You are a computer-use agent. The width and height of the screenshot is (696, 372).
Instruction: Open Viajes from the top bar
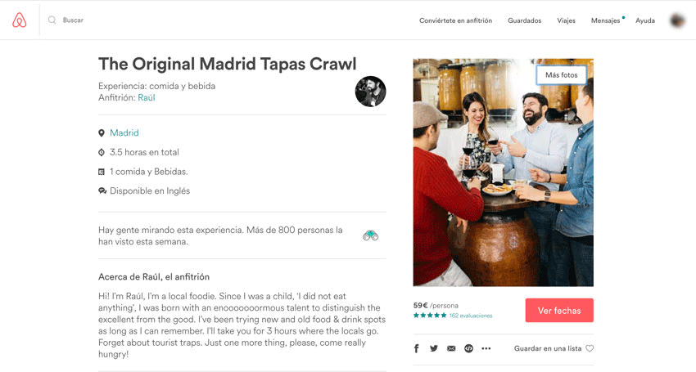(x=566, y=20)
